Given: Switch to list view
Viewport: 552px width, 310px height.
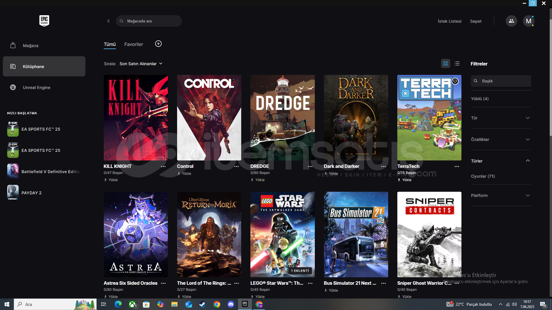Looking at the screenshot, I should pos(457,63).
